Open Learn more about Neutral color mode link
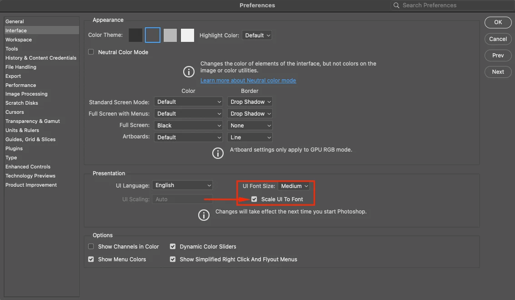 248,81
